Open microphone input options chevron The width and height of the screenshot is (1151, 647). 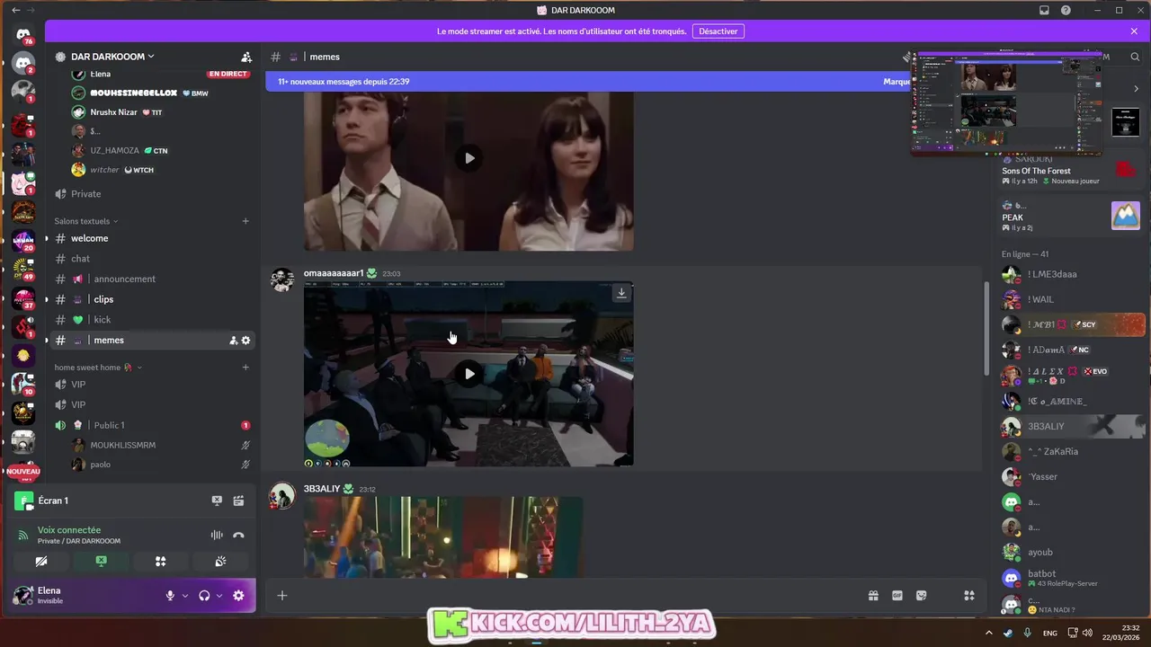tap(185, 596)
